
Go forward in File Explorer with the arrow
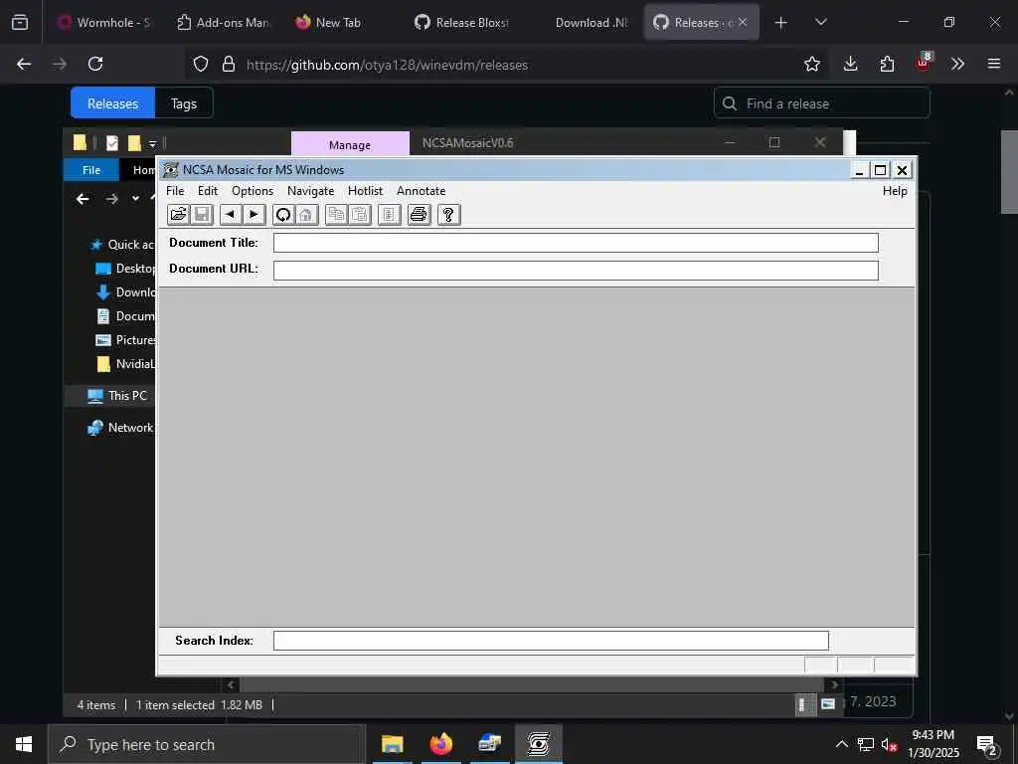click(x=111, y=199)
